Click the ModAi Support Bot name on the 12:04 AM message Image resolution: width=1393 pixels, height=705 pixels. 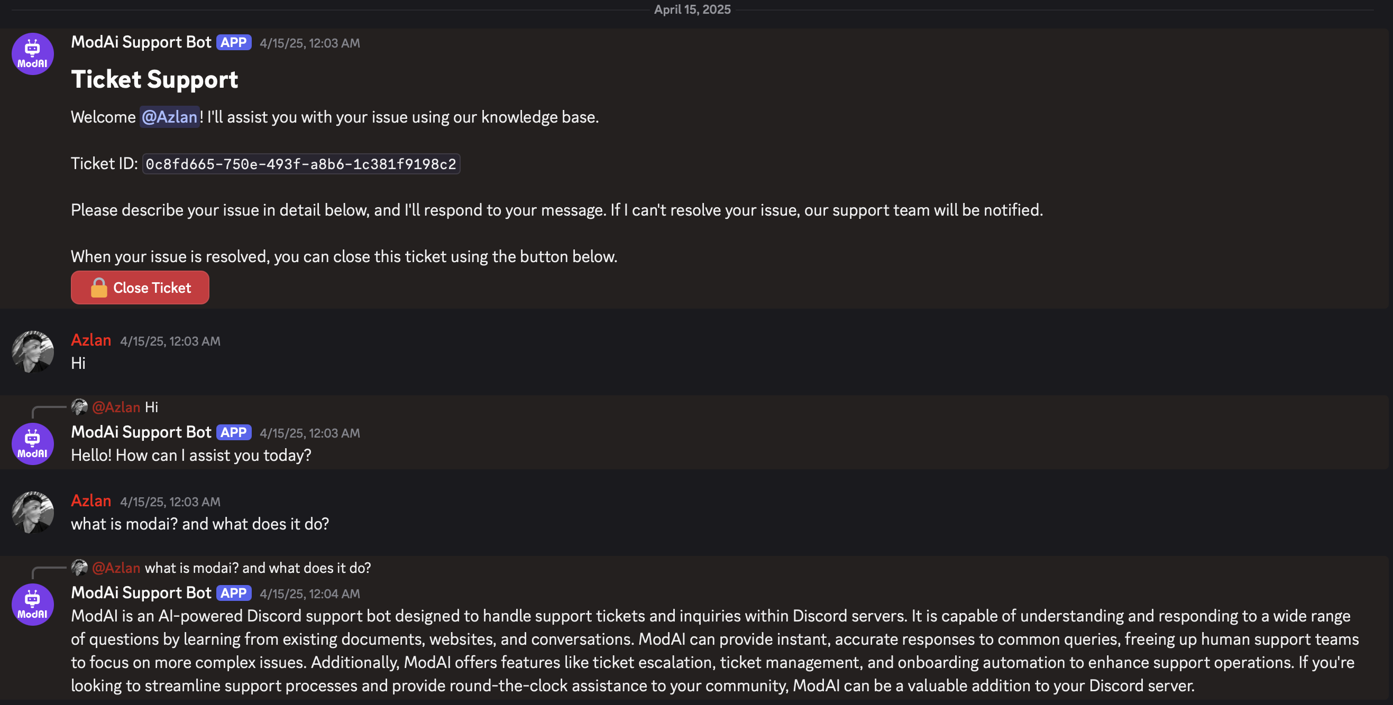click(x=141, y=592)
